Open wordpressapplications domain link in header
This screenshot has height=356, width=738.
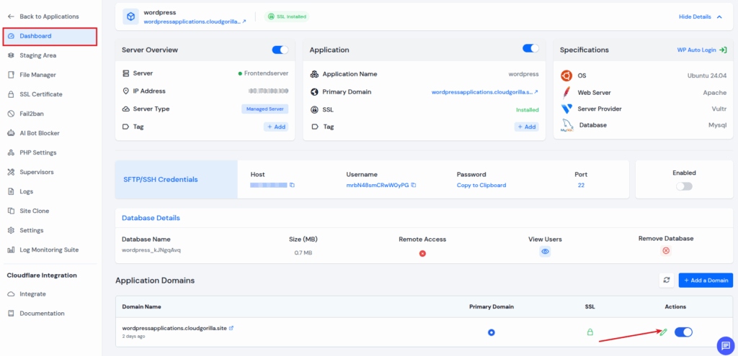coord(195,22)
